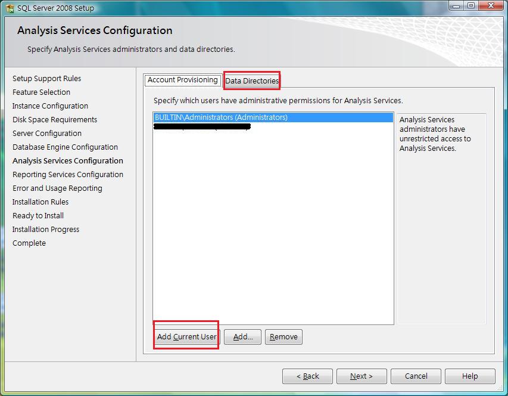Click the Complete step
508x396 pixels.
coord(29,243)
